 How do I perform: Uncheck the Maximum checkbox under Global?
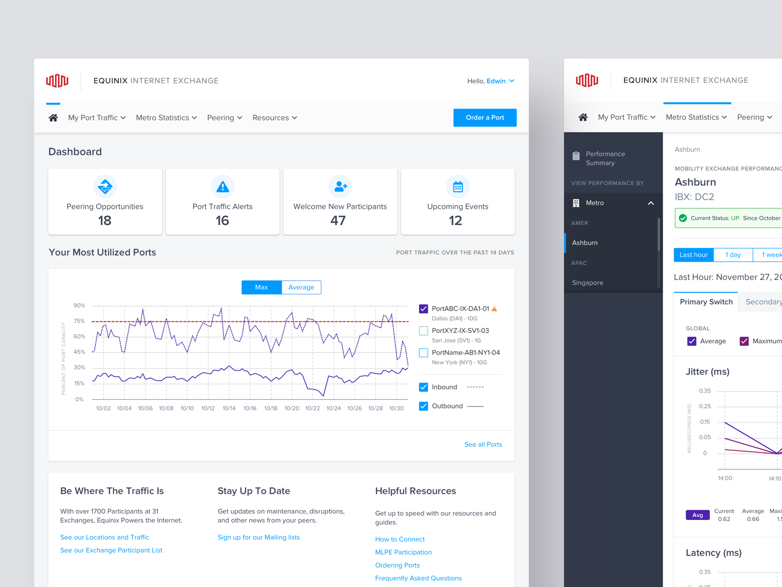744,341
